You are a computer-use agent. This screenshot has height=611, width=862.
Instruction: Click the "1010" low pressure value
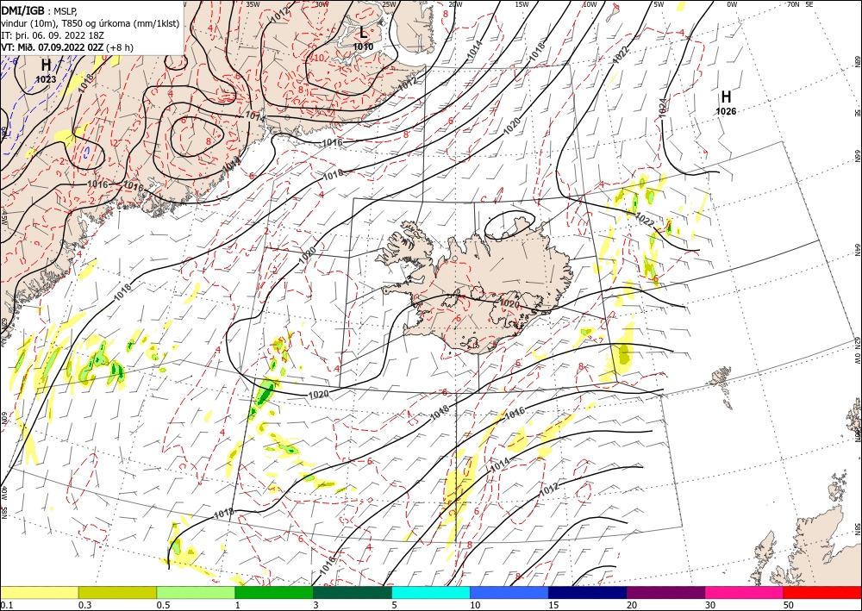coord(363,47)
